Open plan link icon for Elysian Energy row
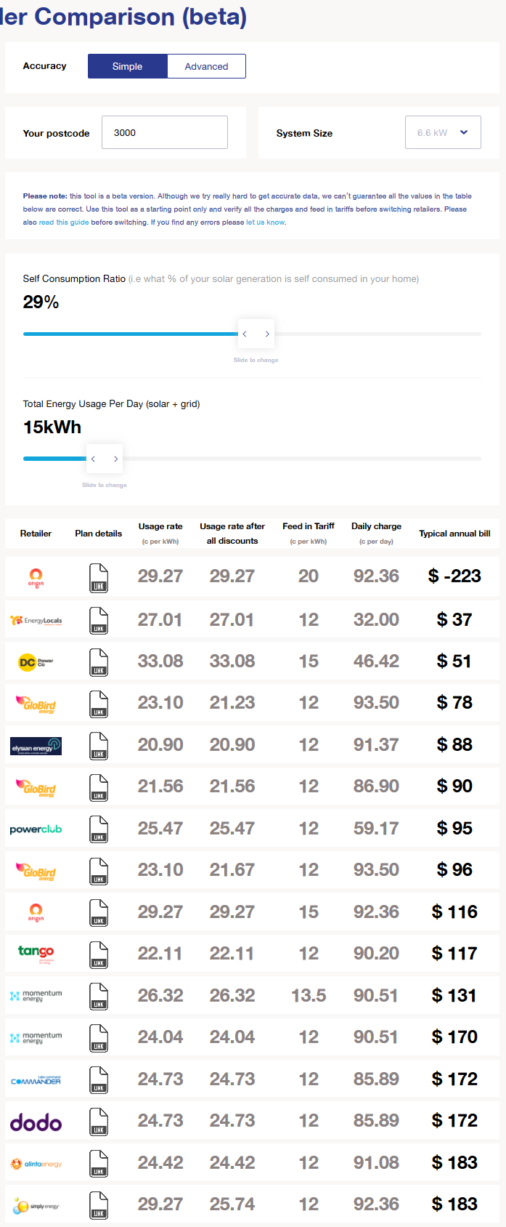 pos(99,746)
